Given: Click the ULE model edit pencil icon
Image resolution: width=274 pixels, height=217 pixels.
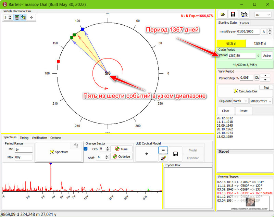Looking at the screenshot, I should click(163, 158).
